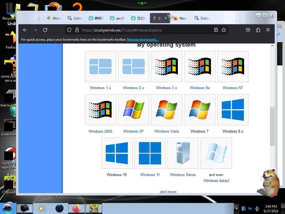
Task: Switch to the 'Wind' browser tab
Action: 54,18
